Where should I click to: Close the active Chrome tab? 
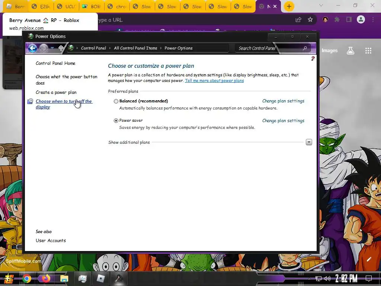tap(275, 7)
